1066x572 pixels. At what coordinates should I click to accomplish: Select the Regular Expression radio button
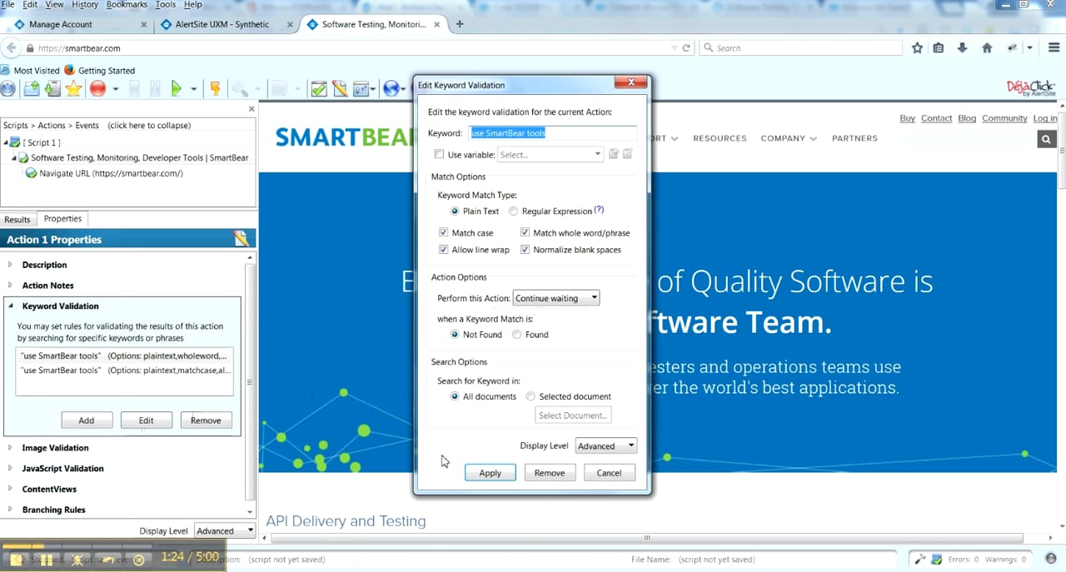[513, 211]
